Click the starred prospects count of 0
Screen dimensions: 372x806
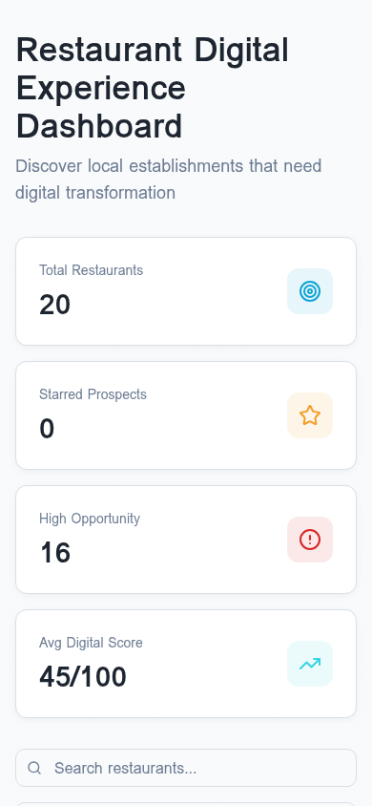coord(47,429)
